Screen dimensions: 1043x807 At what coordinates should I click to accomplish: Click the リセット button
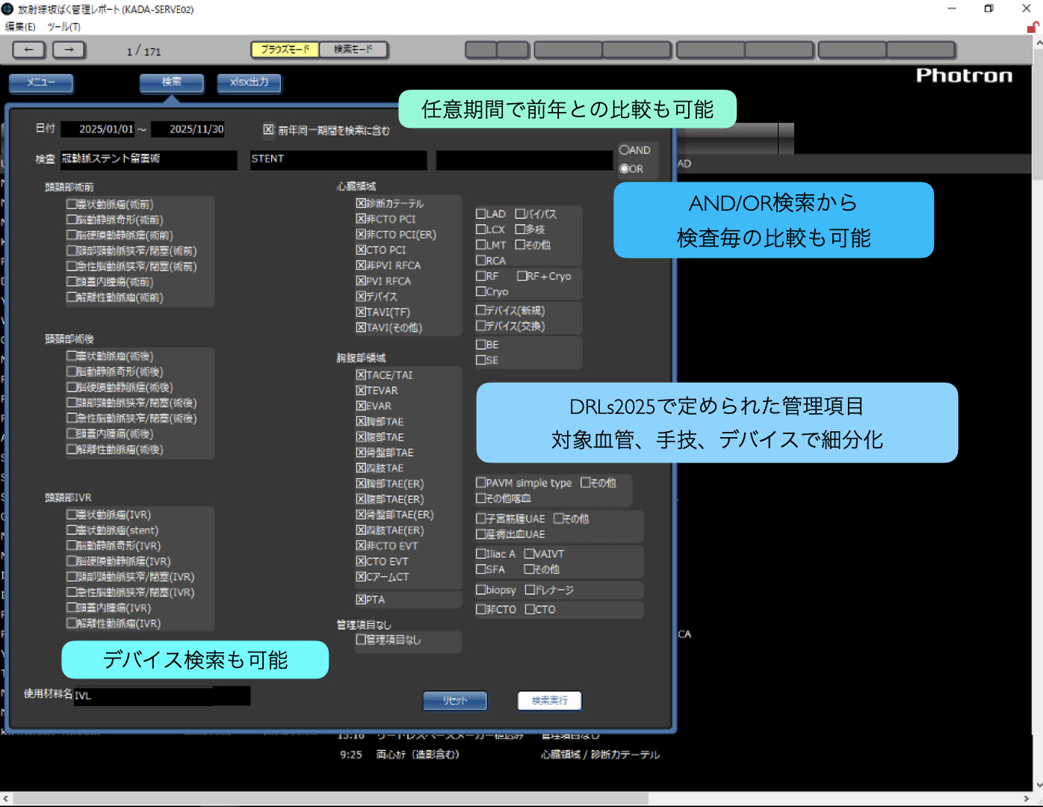[455, 700]
